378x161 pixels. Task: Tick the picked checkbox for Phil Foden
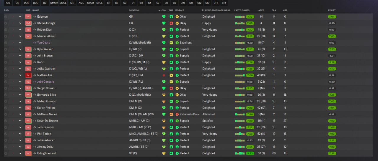pos(6,134)
